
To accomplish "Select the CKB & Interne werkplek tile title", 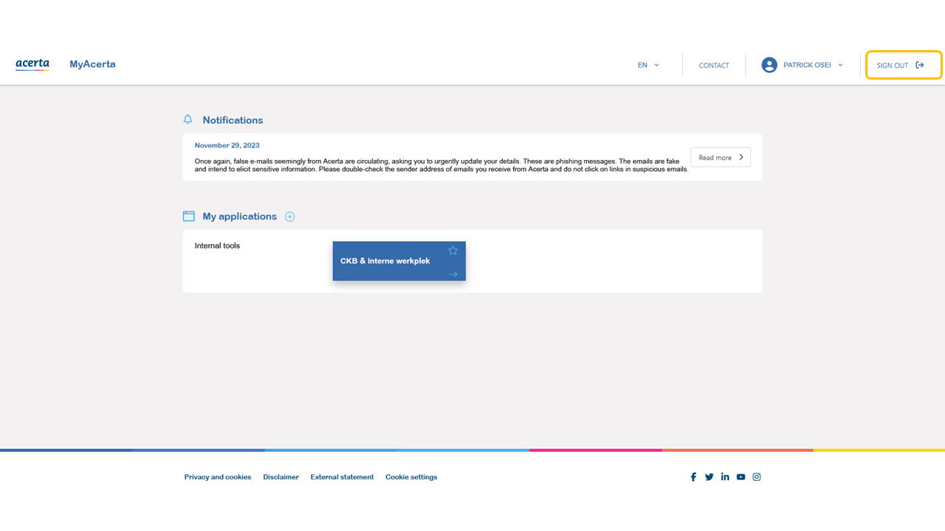I will point(385,261).
